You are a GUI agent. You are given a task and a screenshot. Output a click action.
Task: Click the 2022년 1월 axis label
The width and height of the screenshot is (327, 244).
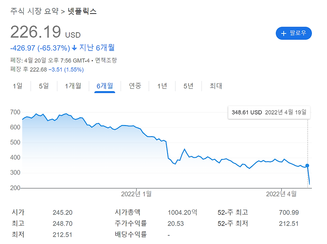[136, 194]
